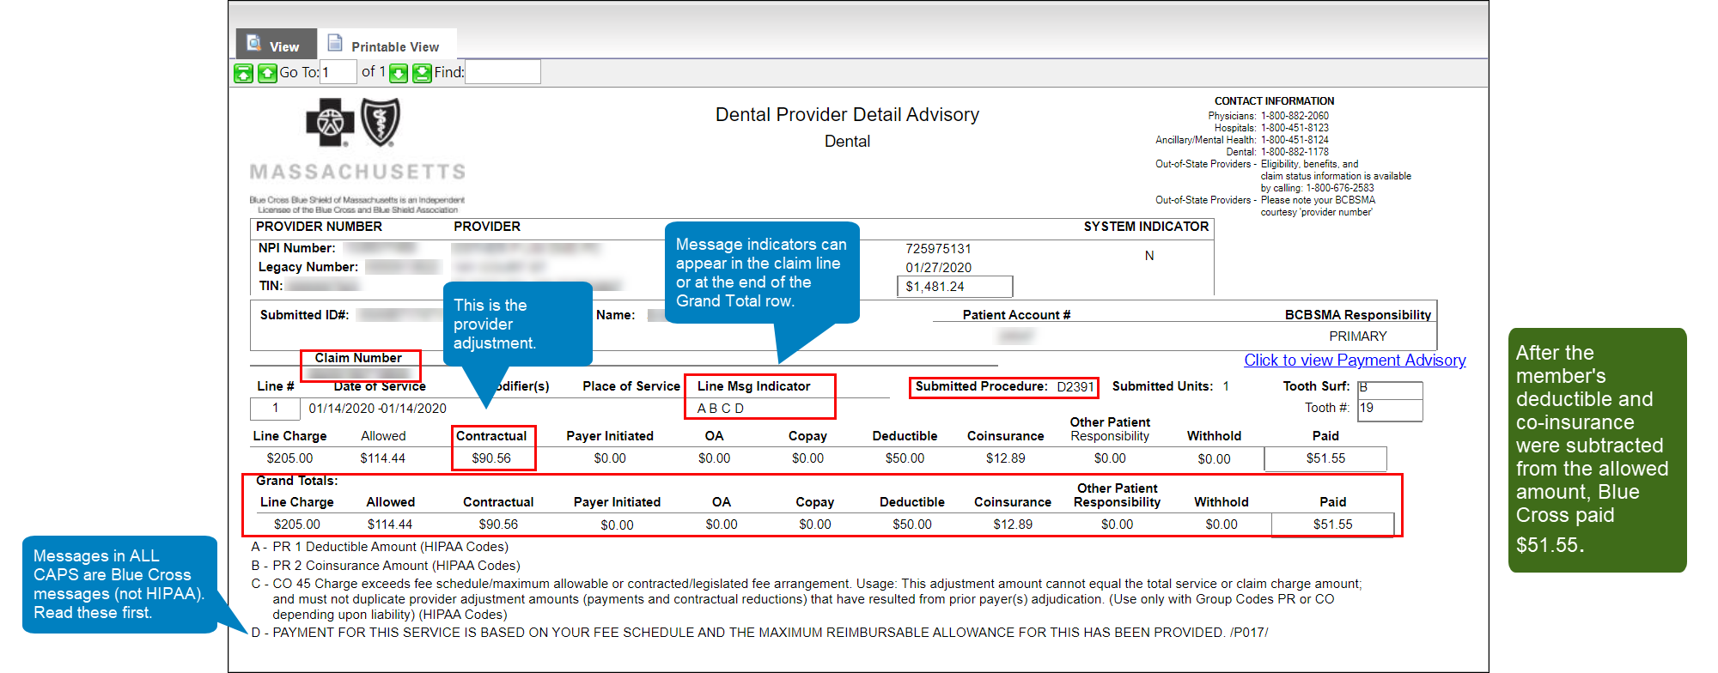The width and height of the screenshot is (1718, 673).
Task: Click the Blue Cross Blue Shield Massachusetts logo
Action: 356,155
